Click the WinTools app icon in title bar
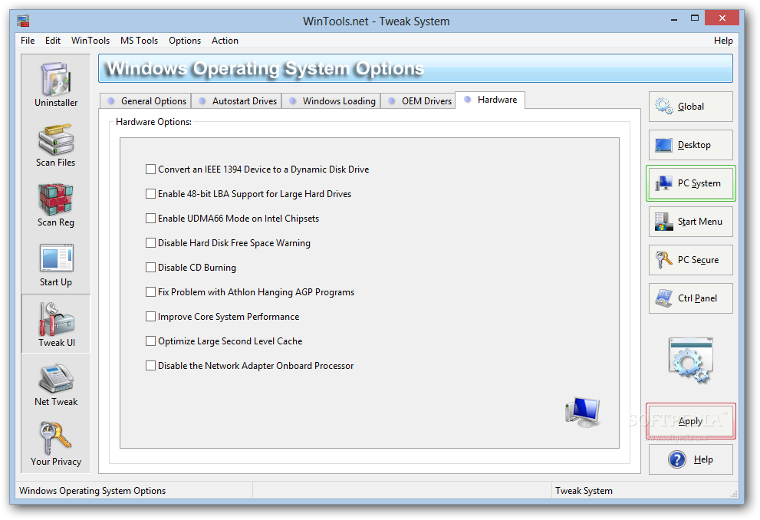Image resolution: width=760 pixels, height=520 pixels. (x=23, y=21)
